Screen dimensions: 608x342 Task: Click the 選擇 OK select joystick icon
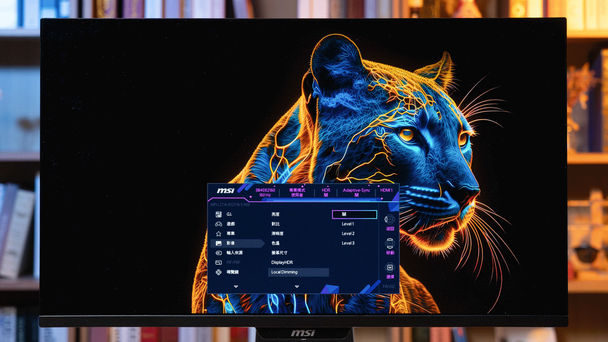pos(389,268)
